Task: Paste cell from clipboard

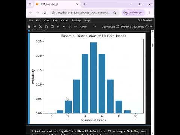Action: (52, 27)
